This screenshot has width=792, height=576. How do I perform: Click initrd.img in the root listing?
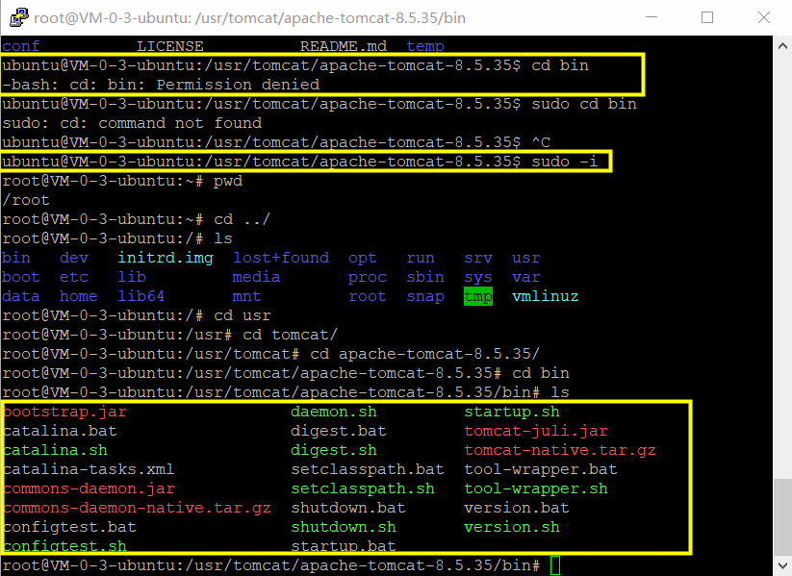tap(166, 258)
